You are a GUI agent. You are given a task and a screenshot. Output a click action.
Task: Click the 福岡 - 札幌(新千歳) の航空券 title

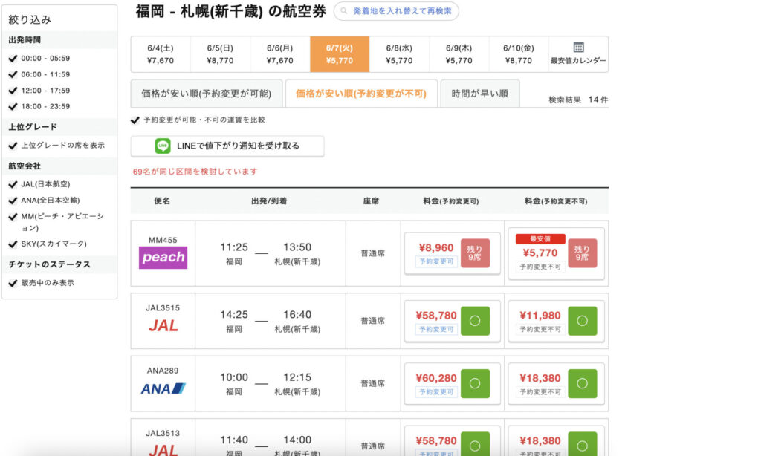point(231,11)
